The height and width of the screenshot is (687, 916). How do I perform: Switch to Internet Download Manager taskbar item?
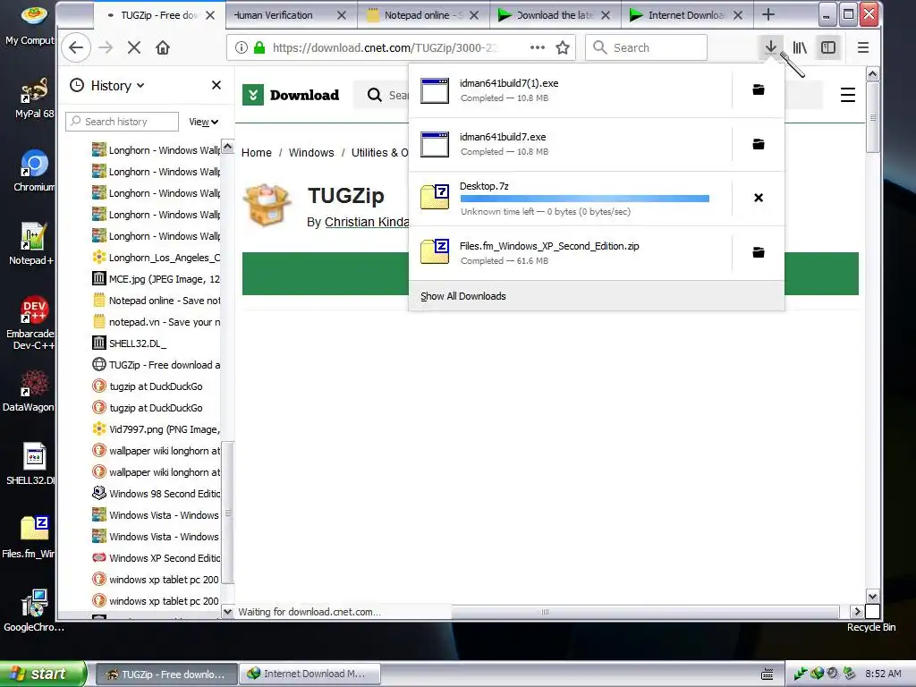(310, 674)
